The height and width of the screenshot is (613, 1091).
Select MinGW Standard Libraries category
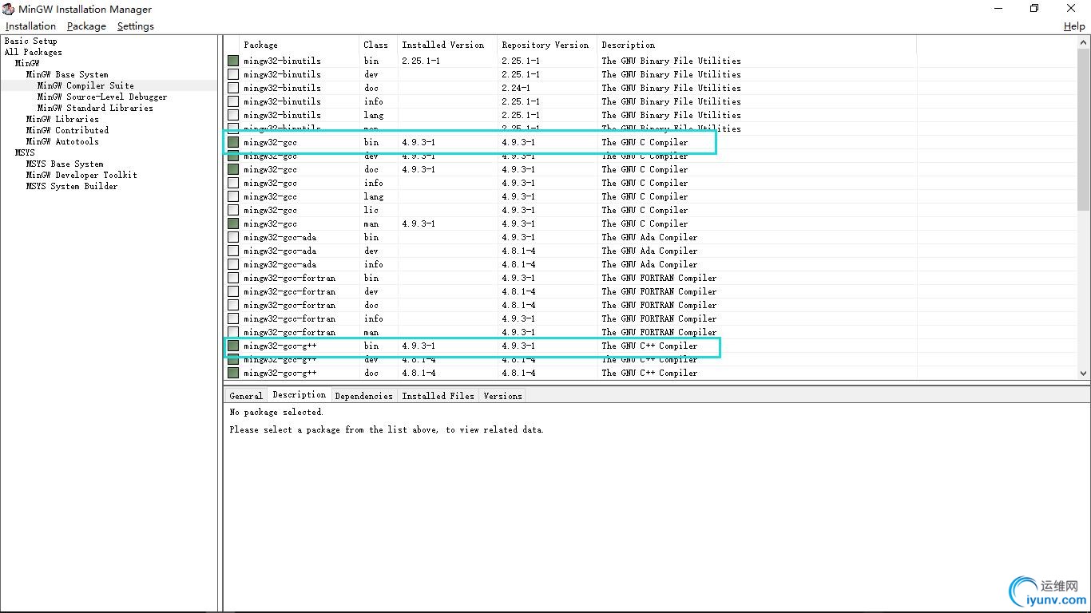click(x=95, y=108)
